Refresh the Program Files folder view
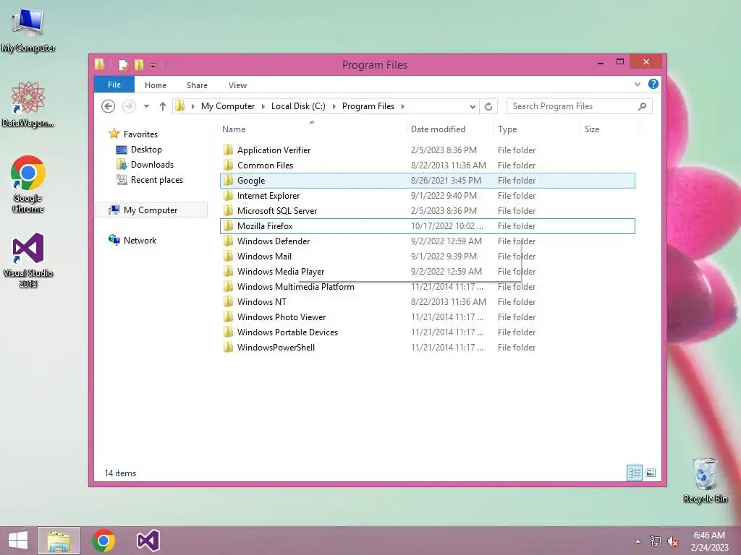Screen dimensions: 741x555 tap(488, 107)
